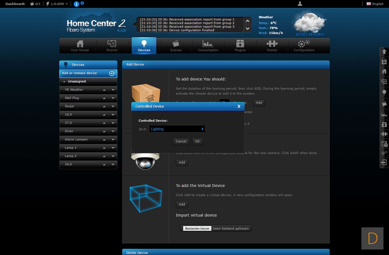Open Your House from right sidebar house icon
This screenshot has height=255, width=389.
[384, 71]
